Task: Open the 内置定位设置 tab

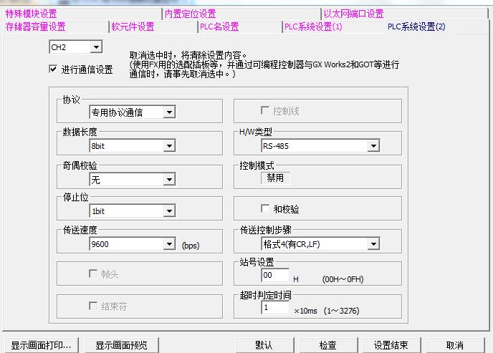Action: (190, 14)
